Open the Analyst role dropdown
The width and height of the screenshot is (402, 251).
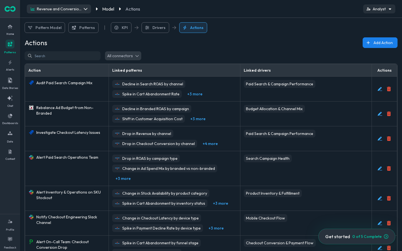[379, 9]
